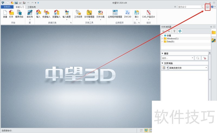The width and height of the screenshot is (217, 133).
Task: Open the dropdown arrow under 许可管理器
Action: click(89, 20)
